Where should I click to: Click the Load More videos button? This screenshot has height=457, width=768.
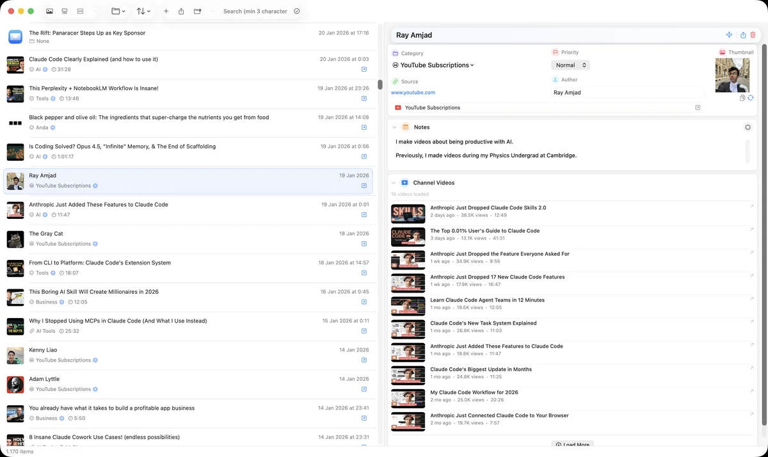572,445
